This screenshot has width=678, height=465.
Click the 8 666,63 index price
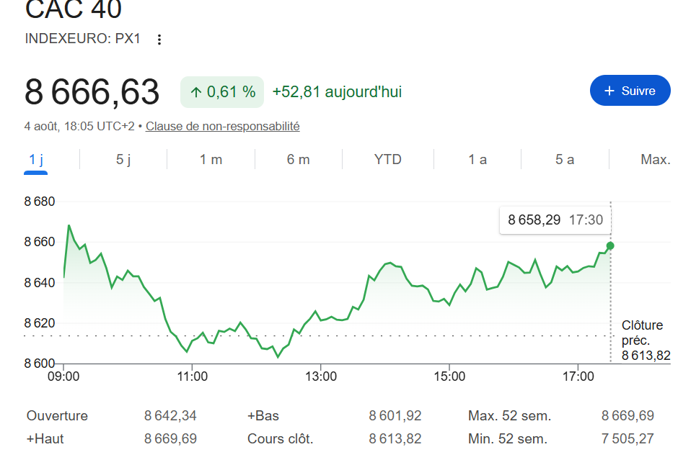[92, 92]
